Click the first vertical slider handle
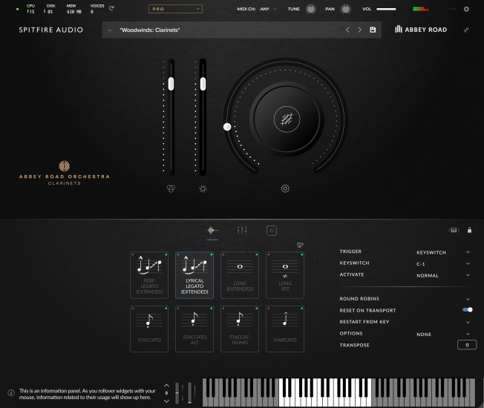The image size is (484, 408). point(171,84)
